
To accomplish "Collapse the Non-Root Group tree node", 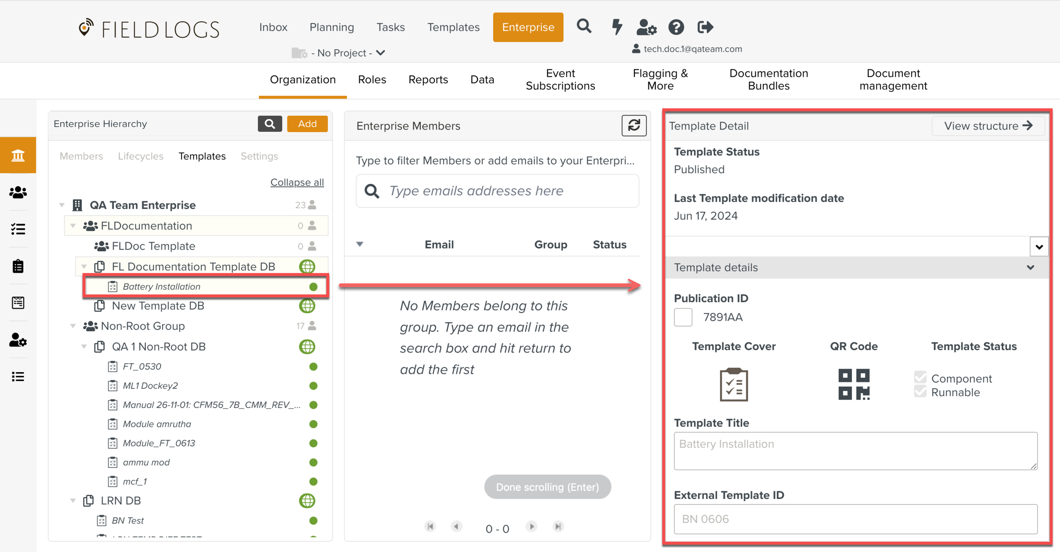I will (x=73, y=326).
